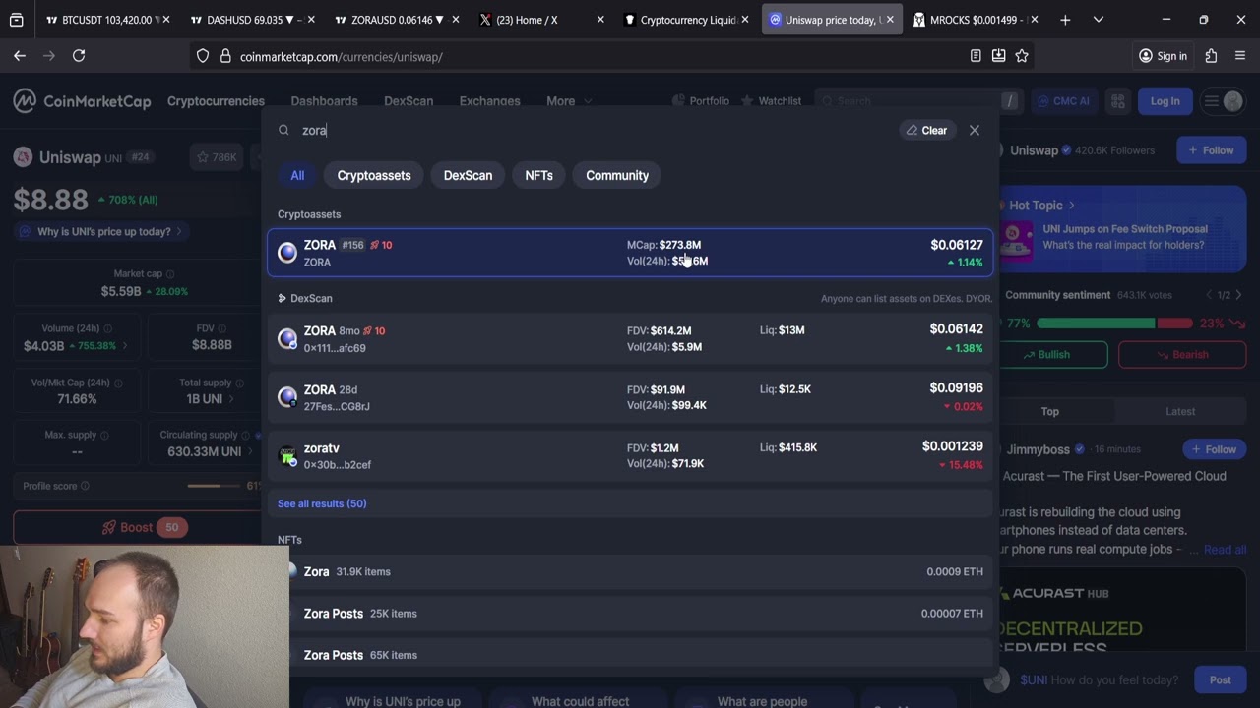Screen dimensions: 1260x708
Task: Click into the zora search input
Action: [591, 130]
